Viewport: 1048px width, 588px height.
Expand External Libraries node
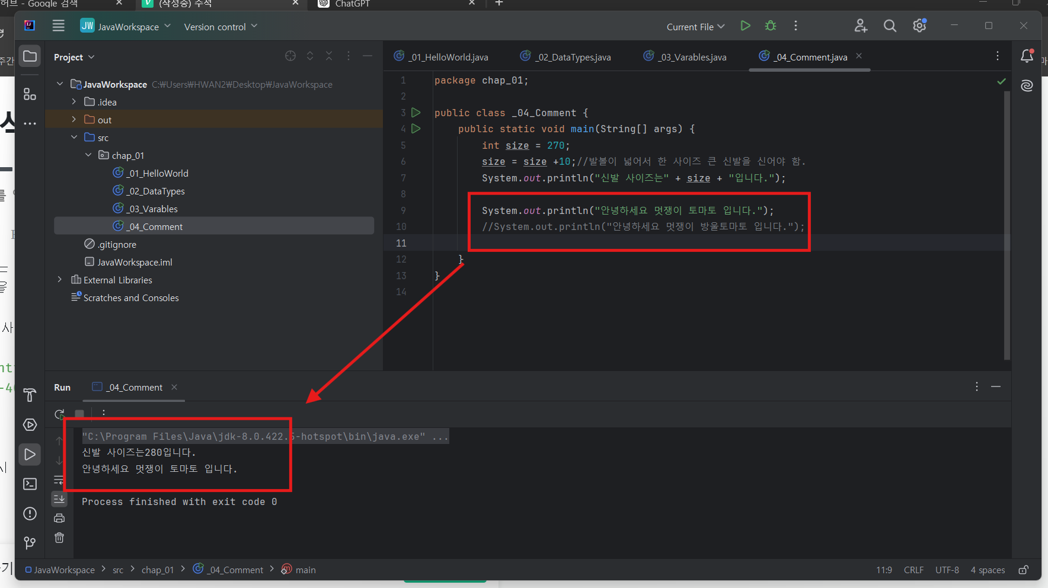point(60,279)
